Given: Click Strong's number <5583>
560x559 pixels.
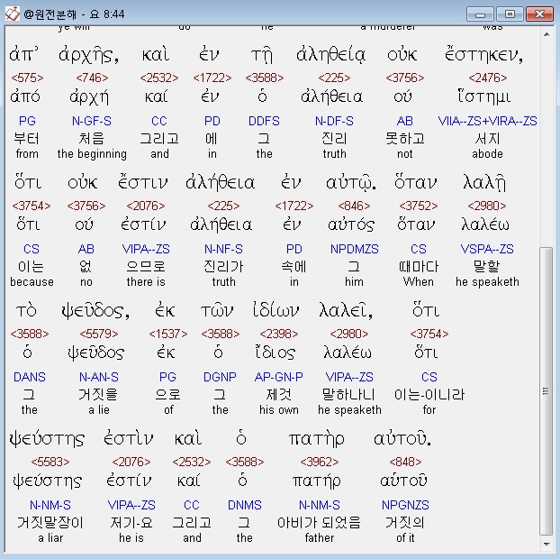Looking at the screenshot, I should pyautogui.click(x=50, y=462).
